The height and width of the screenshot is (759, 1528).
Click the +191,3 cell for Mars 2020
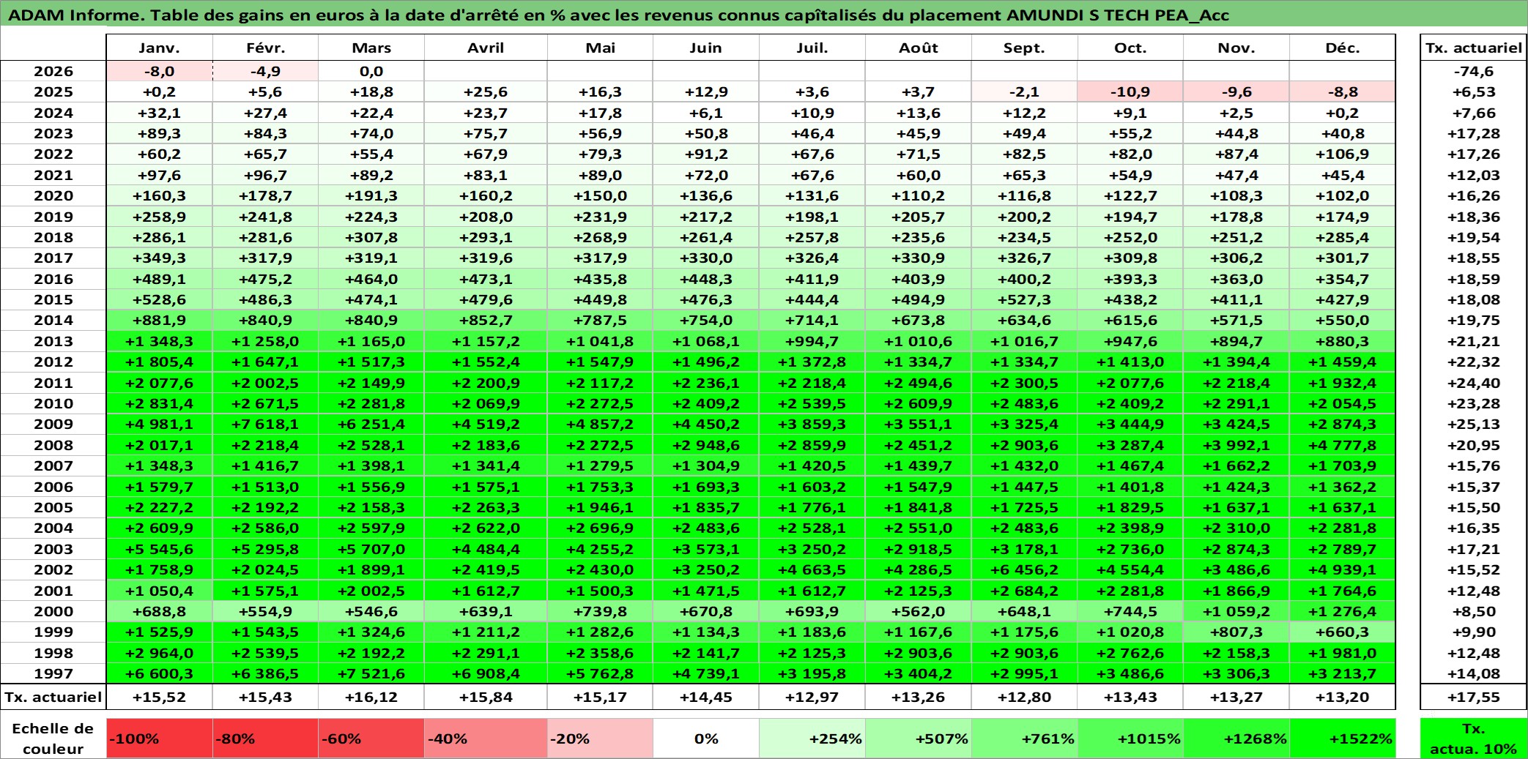(371, 195)
